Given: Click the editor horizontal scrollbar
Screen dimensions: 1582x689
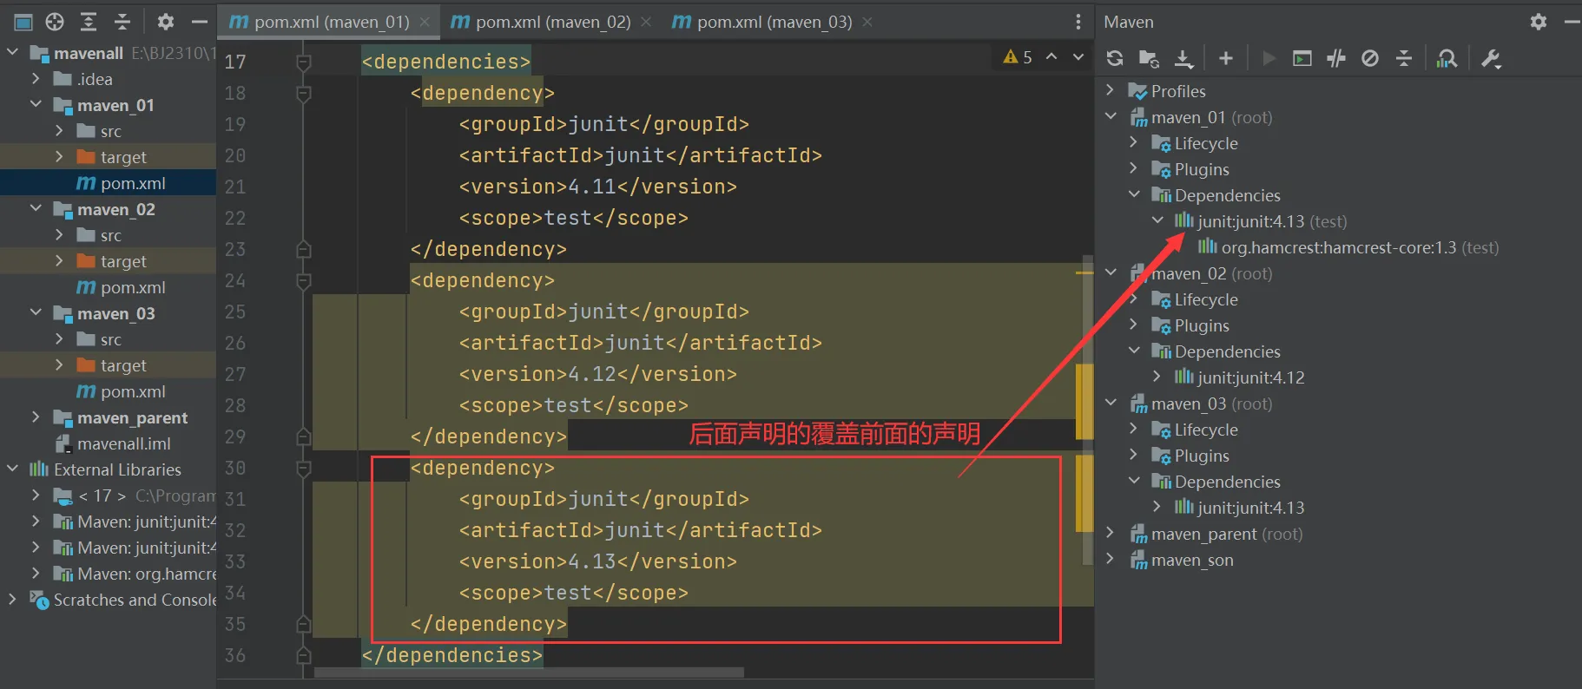Looking at the screenshot, I should (x=529, y=673).
